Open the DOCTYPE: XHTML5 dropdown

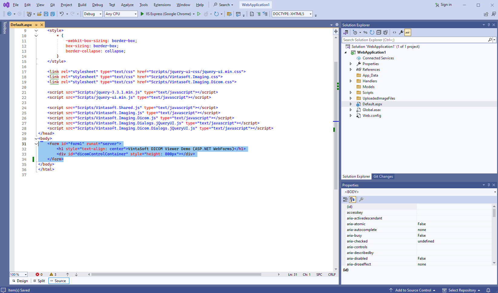tap(292, 14)
